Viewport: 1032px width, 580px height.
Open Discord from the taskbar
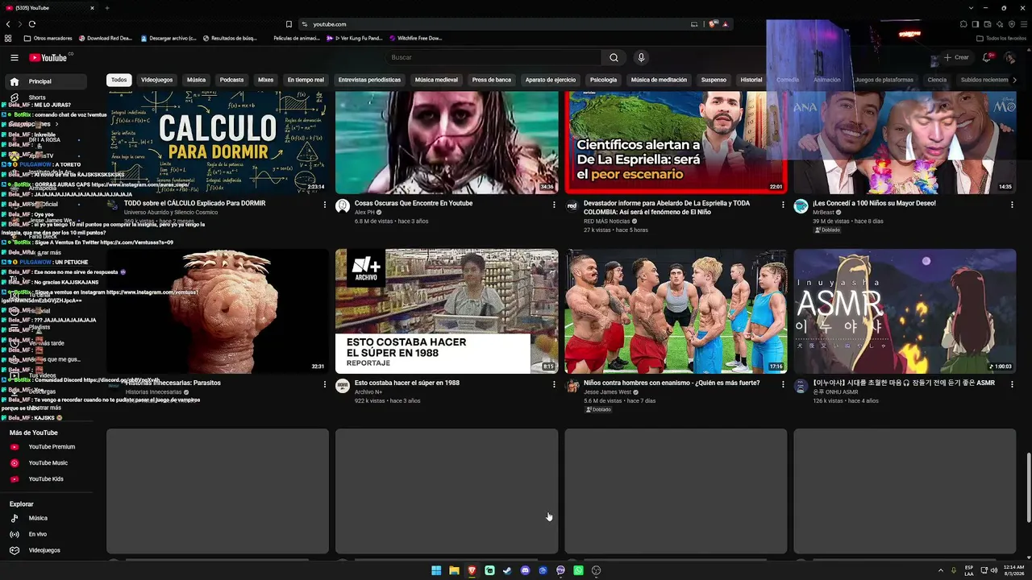click(525, 570)
